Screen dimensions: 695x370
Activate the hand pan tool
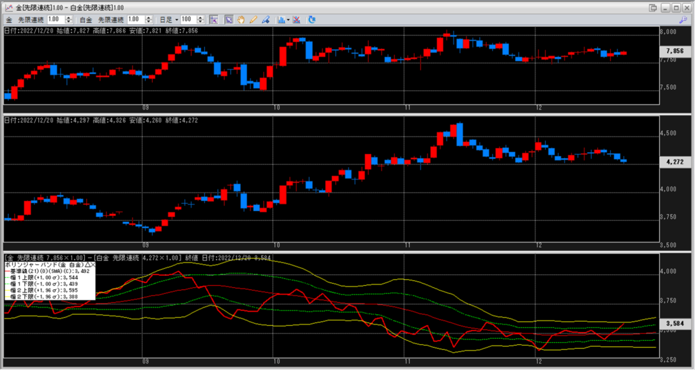click(241, 20)
